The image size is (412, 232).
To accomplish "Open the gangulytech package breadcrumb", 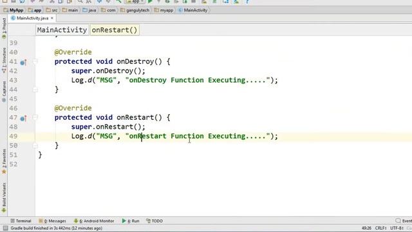I will [x=135, y=10].
